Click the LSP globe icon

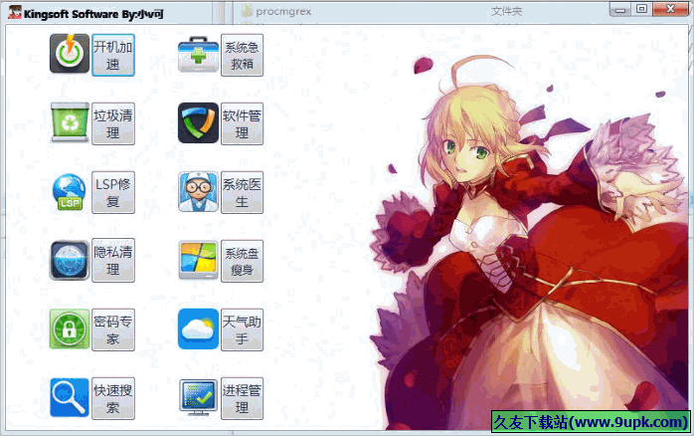click(70, 192)
